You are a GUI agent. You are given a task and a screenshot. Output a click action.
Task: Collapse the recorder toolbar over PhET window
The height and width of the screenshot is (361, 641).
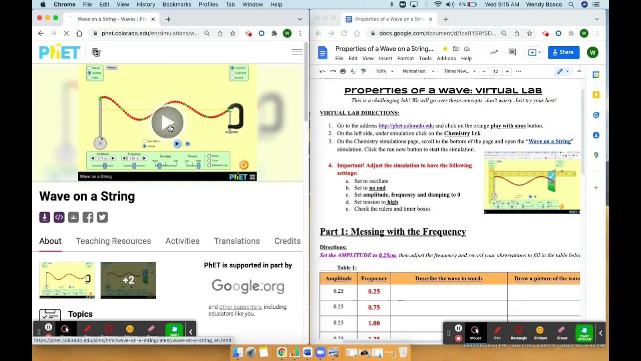[x=190, y=332]
